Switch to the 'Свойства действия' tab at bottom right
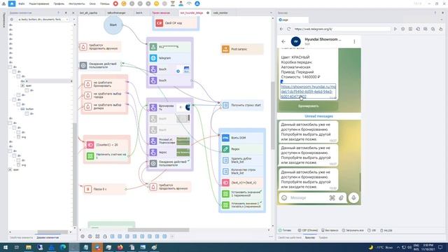Screen dimensions: 448x252 point(289,238)
